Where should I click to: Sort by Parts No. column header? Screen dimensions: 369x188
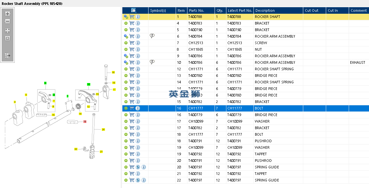(201, 10)
